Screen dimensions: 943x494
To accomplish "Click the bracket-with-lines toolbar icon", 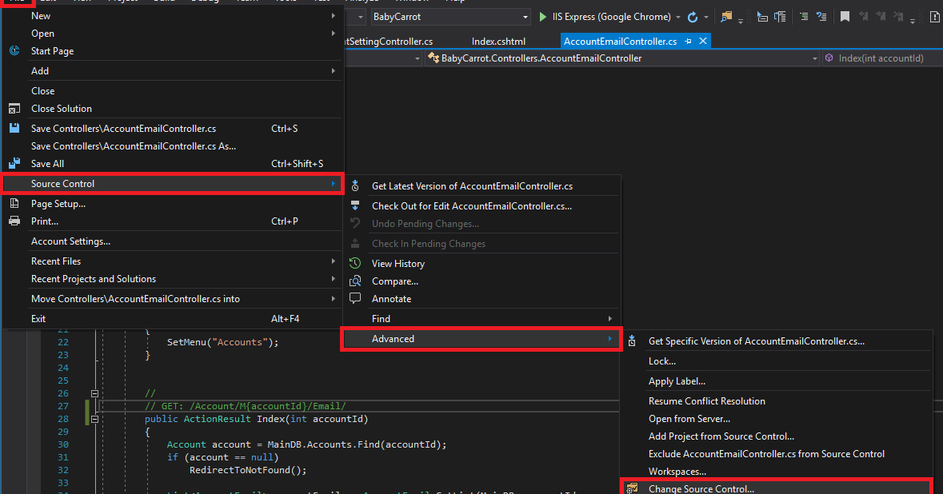I will tap(780, 17).
